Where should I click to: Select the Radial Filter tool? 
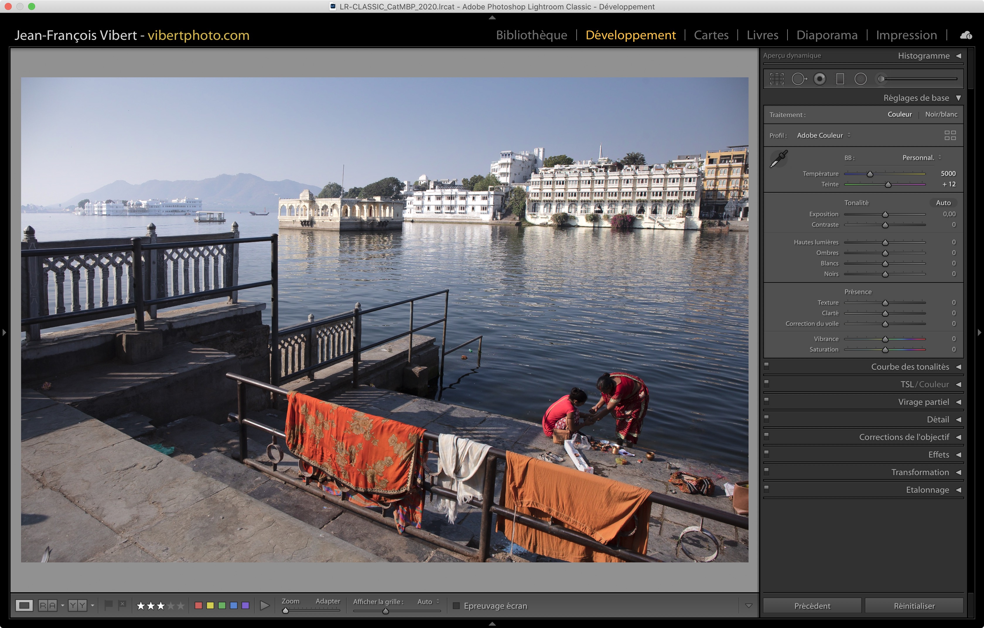pos(860,79)
